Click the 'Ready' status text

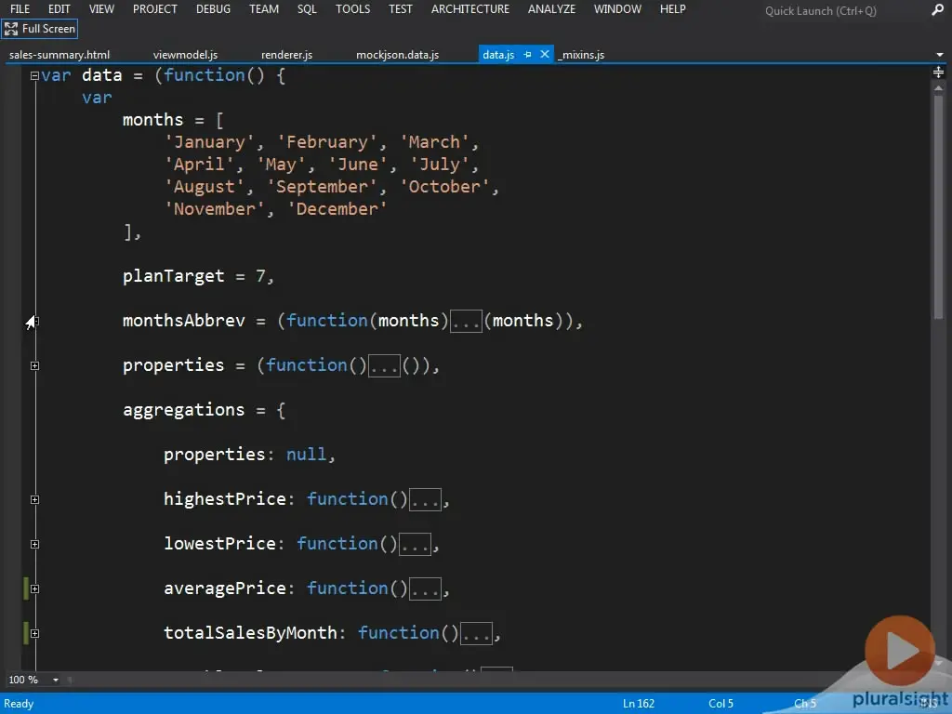tap(19, 704)
